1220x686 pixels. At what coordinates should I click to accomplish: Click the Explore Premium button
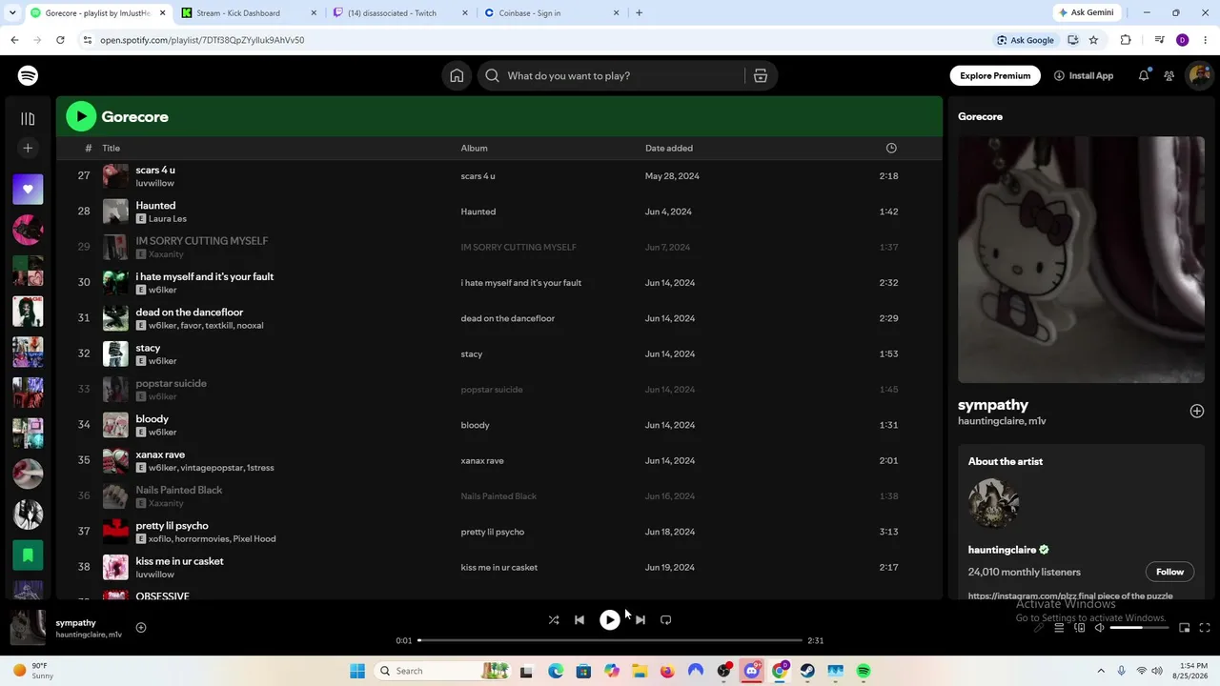tap(995, 76)
